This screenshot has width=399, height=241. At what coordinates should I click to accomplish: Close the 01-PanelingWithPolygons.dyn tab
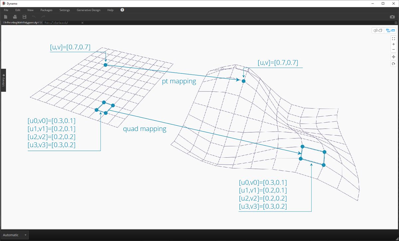41,23
